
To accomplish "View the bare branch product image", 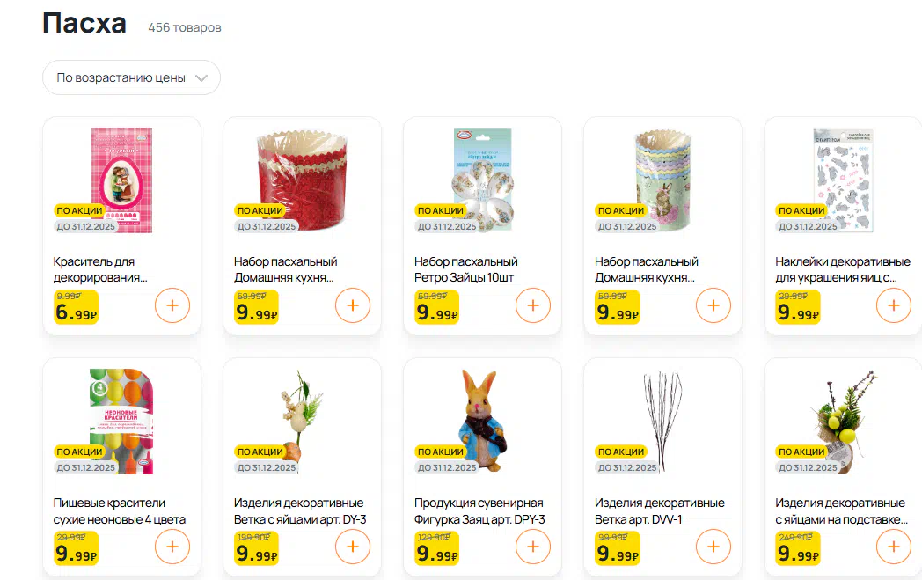I will 663,422.
